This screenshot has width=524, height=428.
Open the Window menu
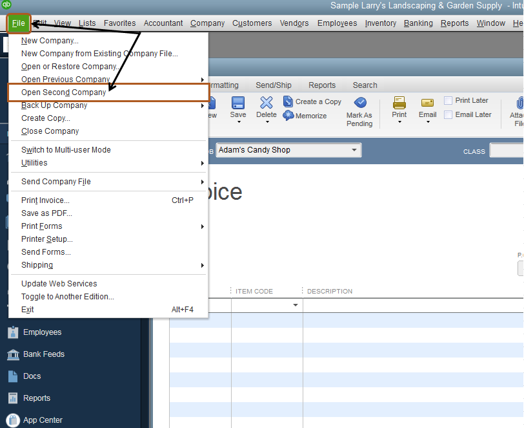(x=491, y=23)
